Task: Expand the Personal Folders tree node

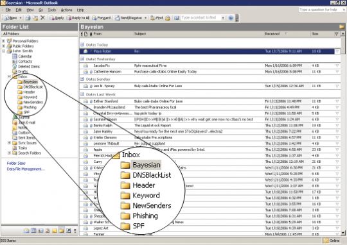Action: 4,41
